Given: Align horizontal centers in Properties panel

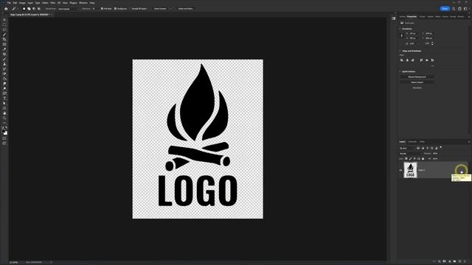Looking at the screenshot, I should [407, 60].
